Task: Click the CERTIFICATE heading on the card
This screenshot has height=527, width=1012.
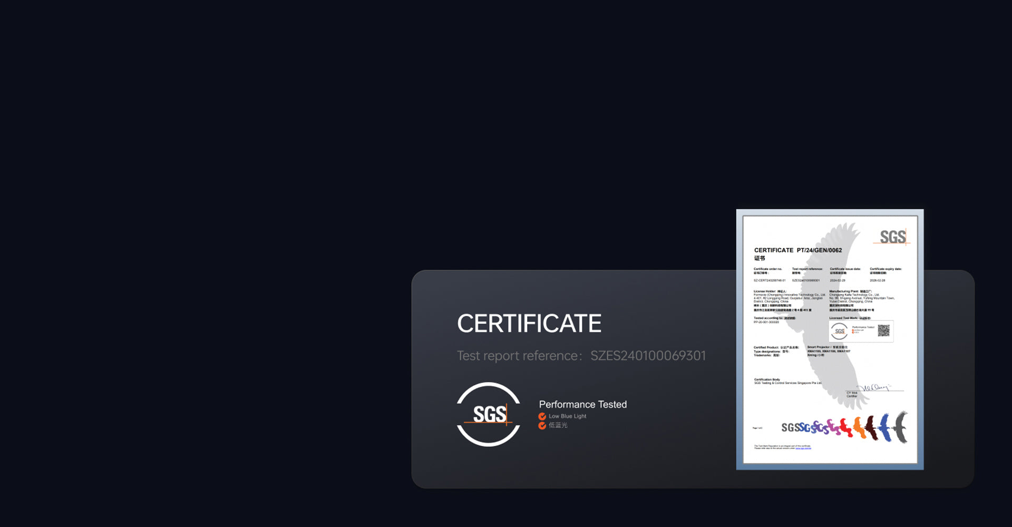Action: (x=529, y=324)
